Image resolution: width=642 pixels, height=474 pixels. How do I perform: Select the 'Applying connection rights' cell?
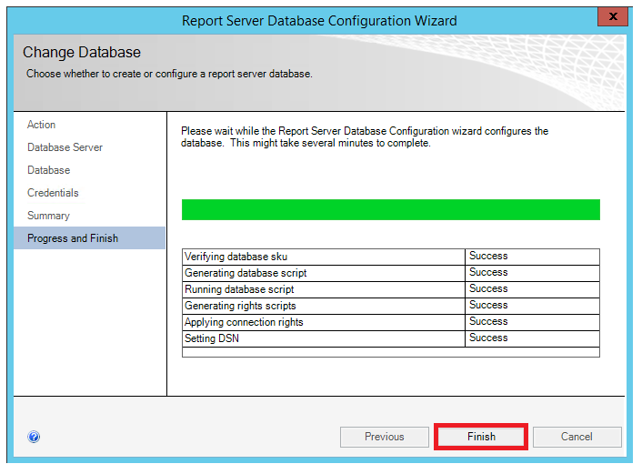pyautogui.click(x=324, y=322)
